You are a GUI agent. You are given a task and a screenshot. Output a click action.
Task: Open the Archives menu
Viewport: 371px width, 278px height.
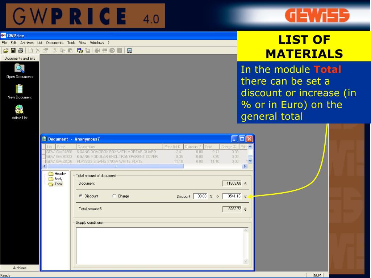[27, 43]
